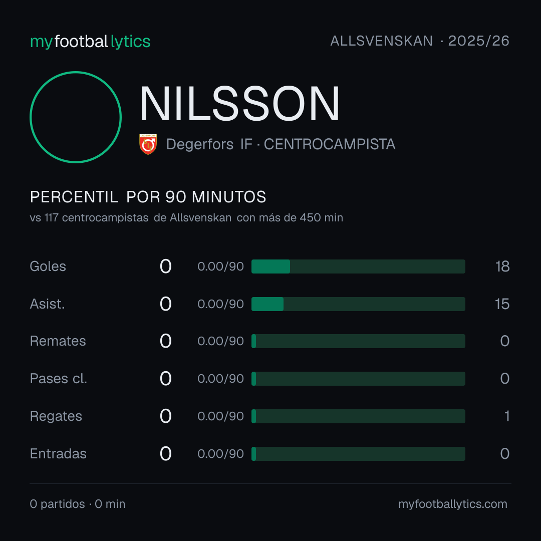Click the NILSSON player name heading
The height and width of the screenshot is (541, 541).
[240, 104]
